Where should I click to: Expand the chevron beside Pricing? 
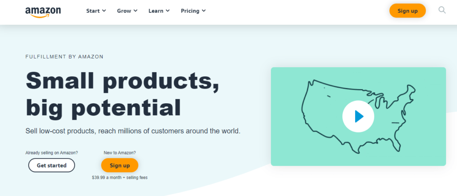[203, 11]
